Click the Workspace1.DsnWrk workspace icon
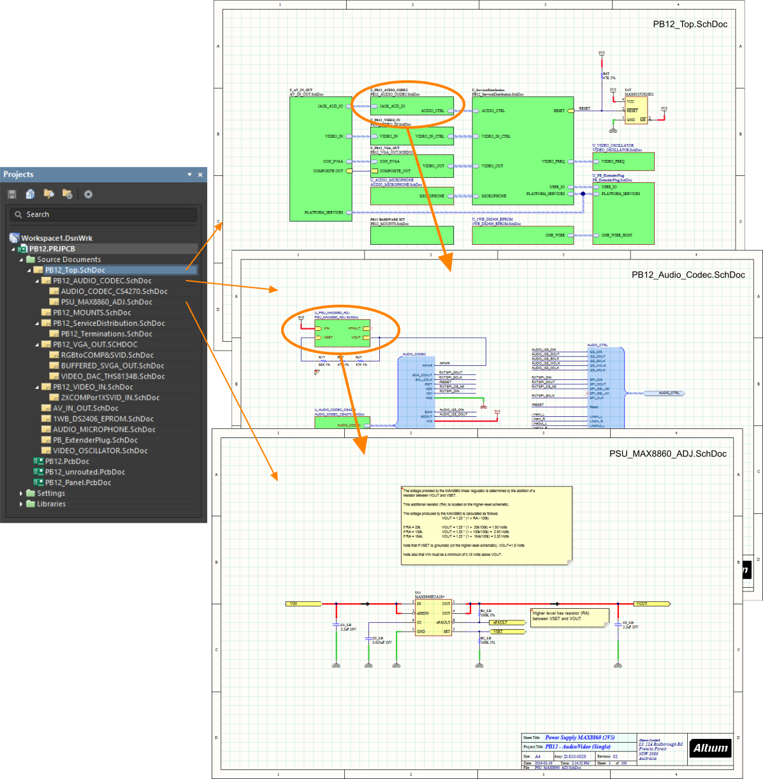The height and width of the screenshot is (779, 763). point(14,238)
